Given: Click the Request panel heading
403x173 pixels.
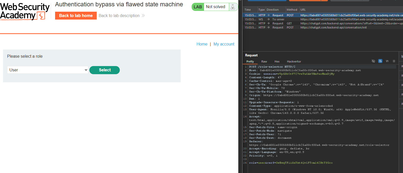Looking at the screenshot, I should [x=251, y=55].
